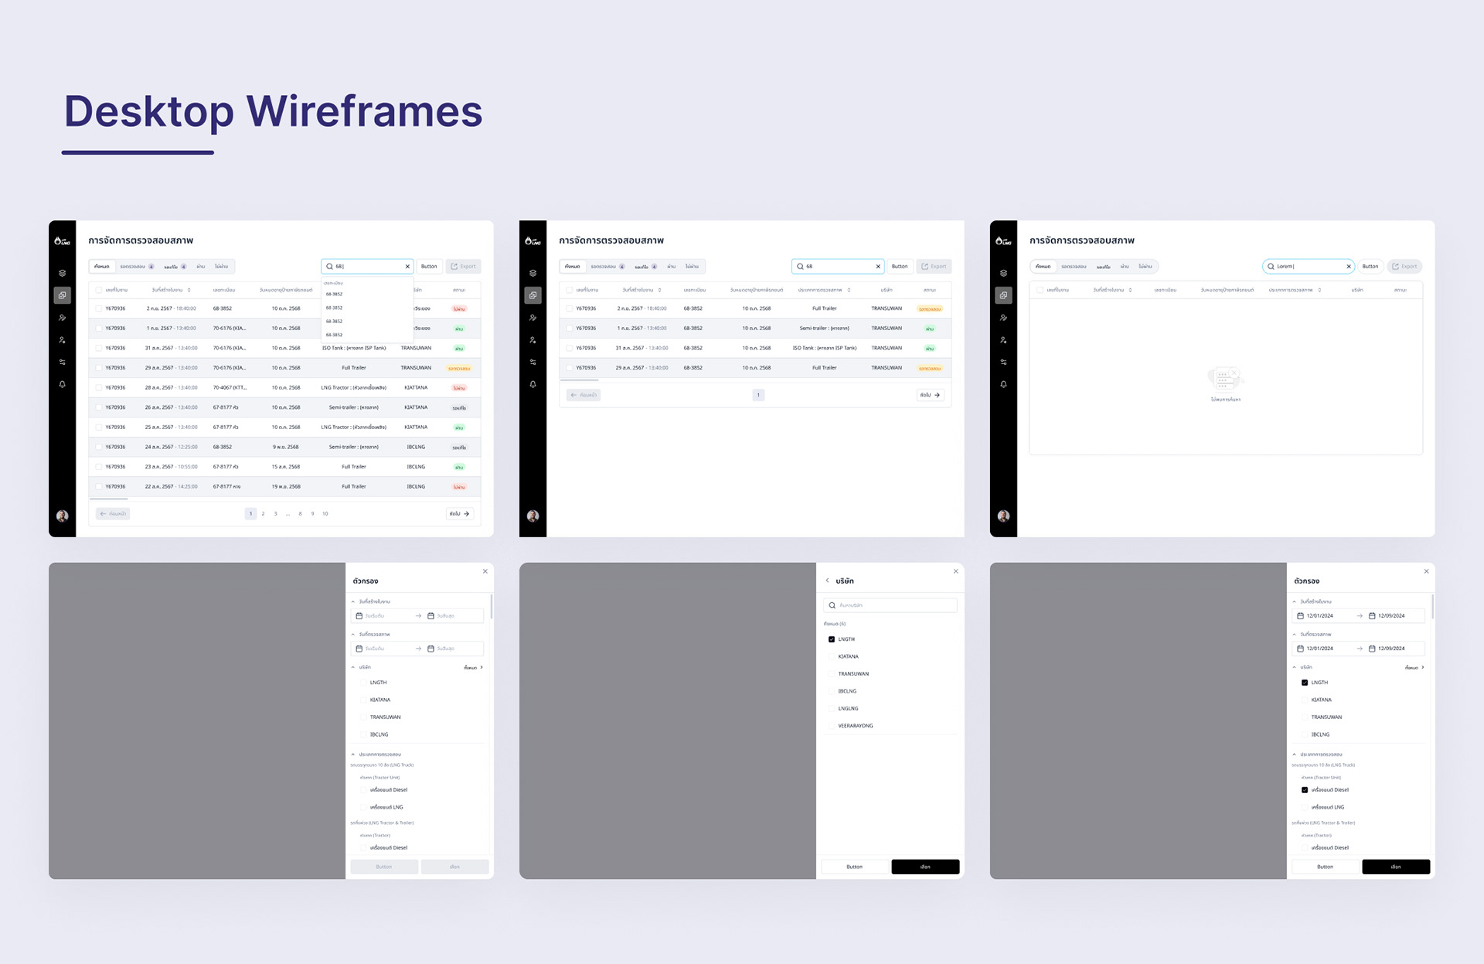The width and height of the screenshot is (1484, 964).
Task: Click user-add icon in sidebar of screen with pages 1–10
Action: (x=63, y=339)
